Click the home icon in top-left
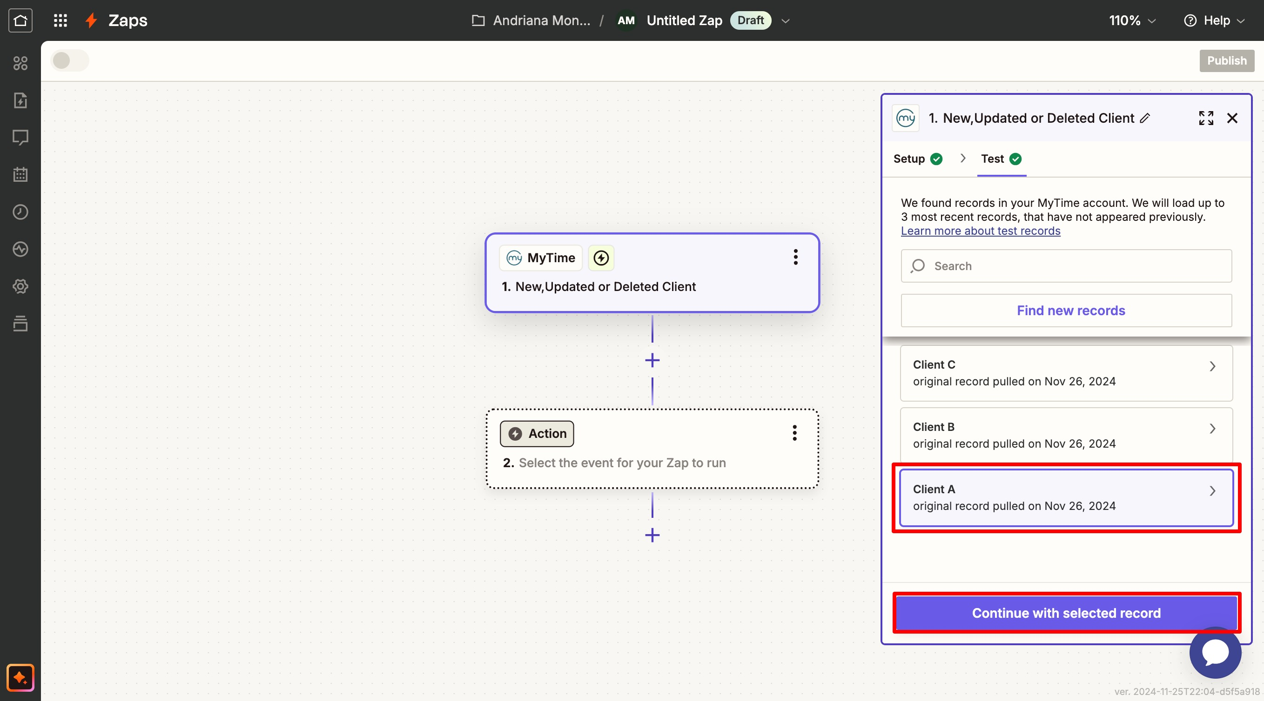 20,20
